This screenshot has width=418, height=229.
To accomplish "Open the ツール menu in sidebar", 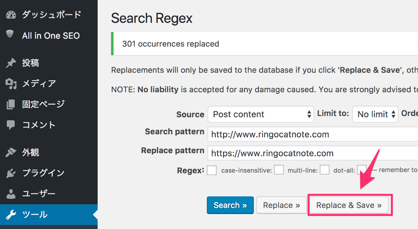I will (35, 215).
